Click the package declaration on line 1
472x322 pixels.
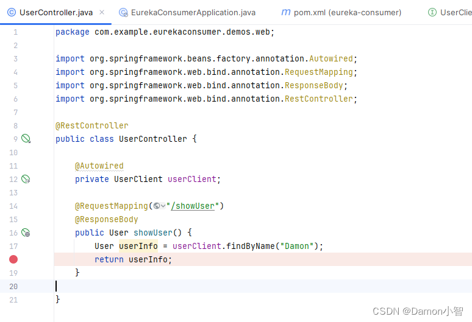tap(165, 32)
